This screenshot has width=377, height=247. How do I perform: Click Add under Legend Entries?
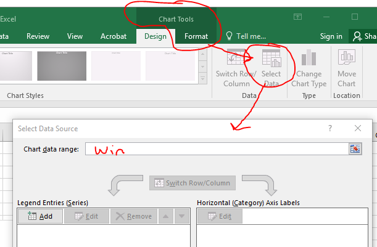40,216
